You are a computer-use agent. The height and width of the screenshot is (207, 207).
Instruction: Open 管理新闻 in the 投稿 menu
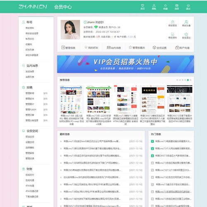(30, 93)
